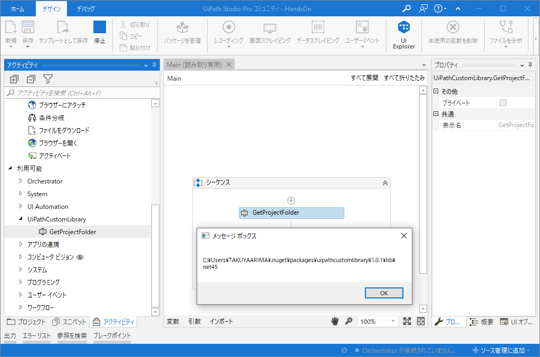Open Manage Packages (パッケージを管理)
Image resolution: width=540 pixels, height=357 pixels.
click(182, 32)
